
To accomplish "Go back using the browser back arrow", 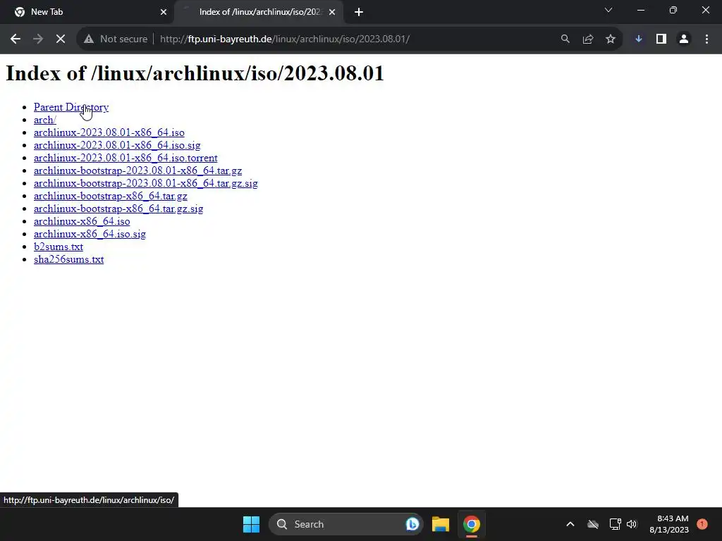I will (16, 39).
